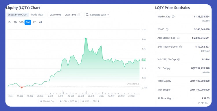This screenshot has height=111, width=217.
Task: Click the 0.750 price axis label
Action: point(144,88)
